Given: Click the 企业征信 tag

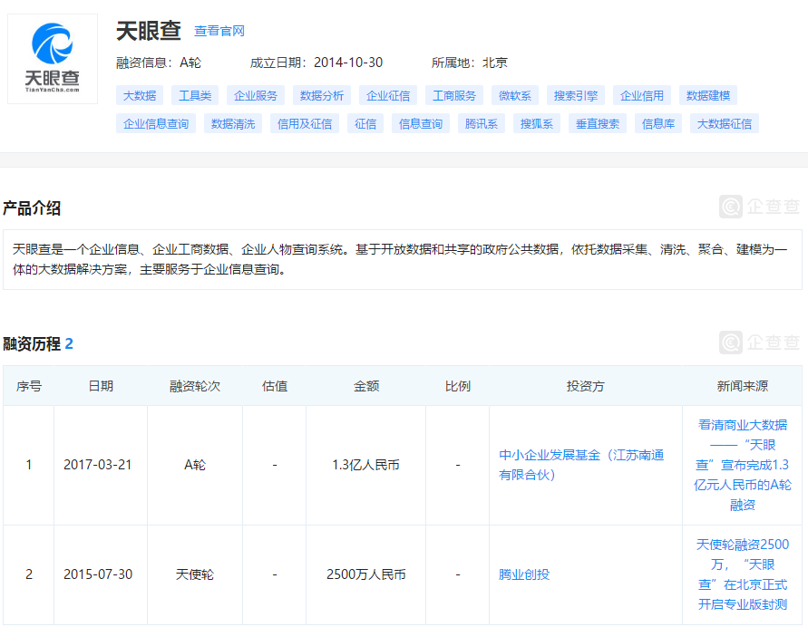Looking at the screenshot, I should [388, 96].
